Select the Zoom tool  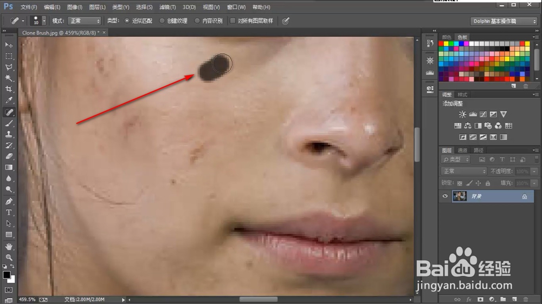(9, 257)
